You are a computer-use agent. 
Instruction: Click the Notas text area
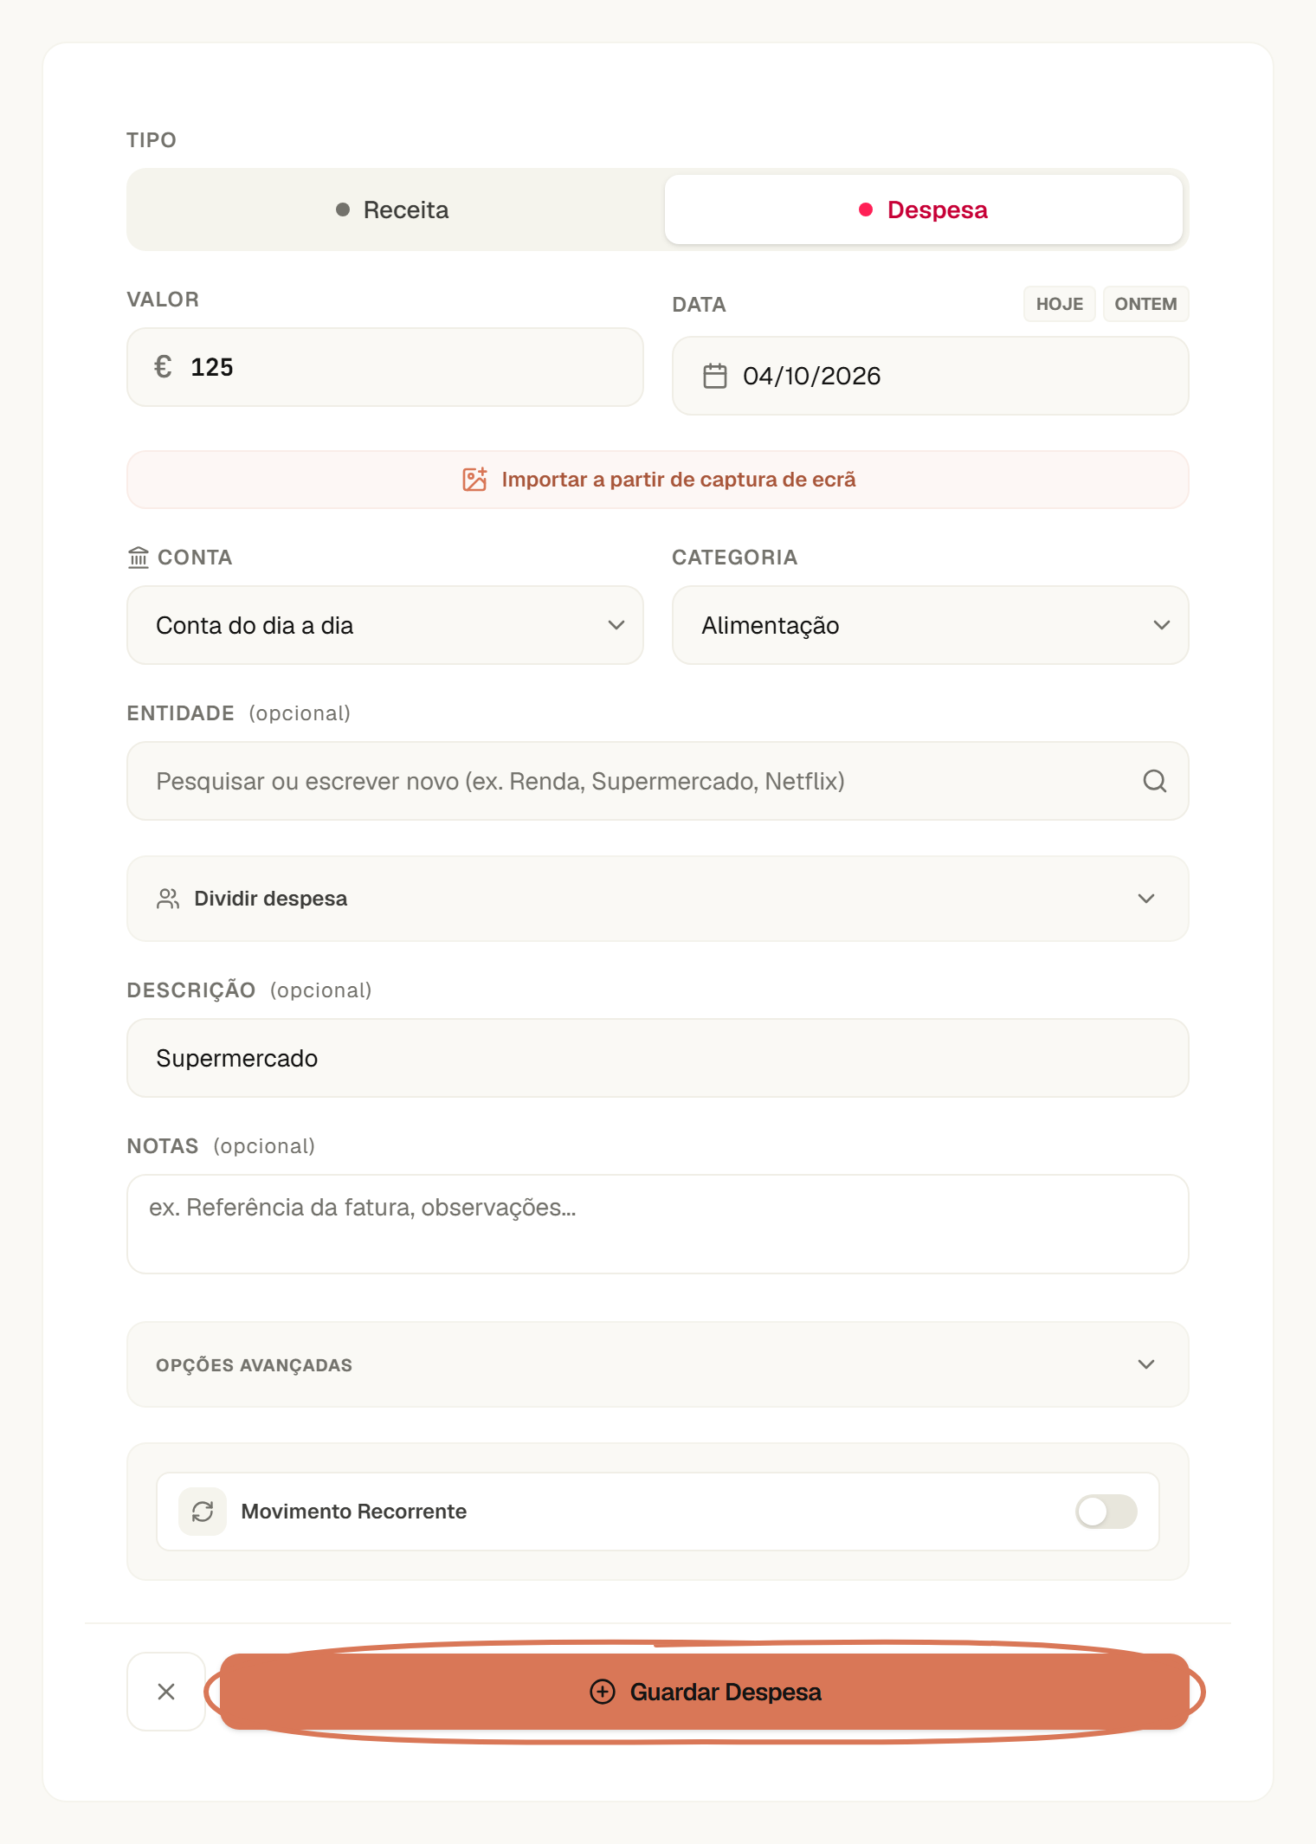658,1224
